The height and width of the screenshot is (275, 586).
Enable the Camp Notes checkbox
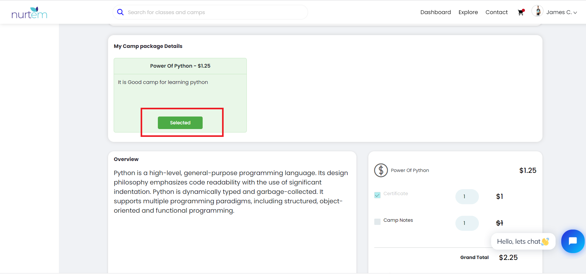tap(377, 222)
